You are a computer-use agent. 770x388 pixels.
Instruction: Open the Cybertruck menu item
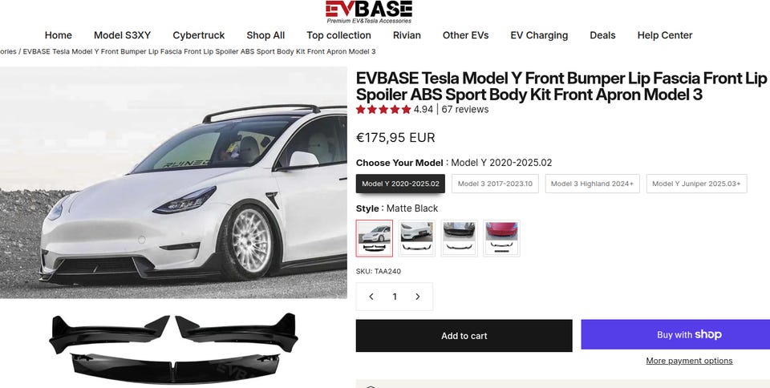[199, 35]
